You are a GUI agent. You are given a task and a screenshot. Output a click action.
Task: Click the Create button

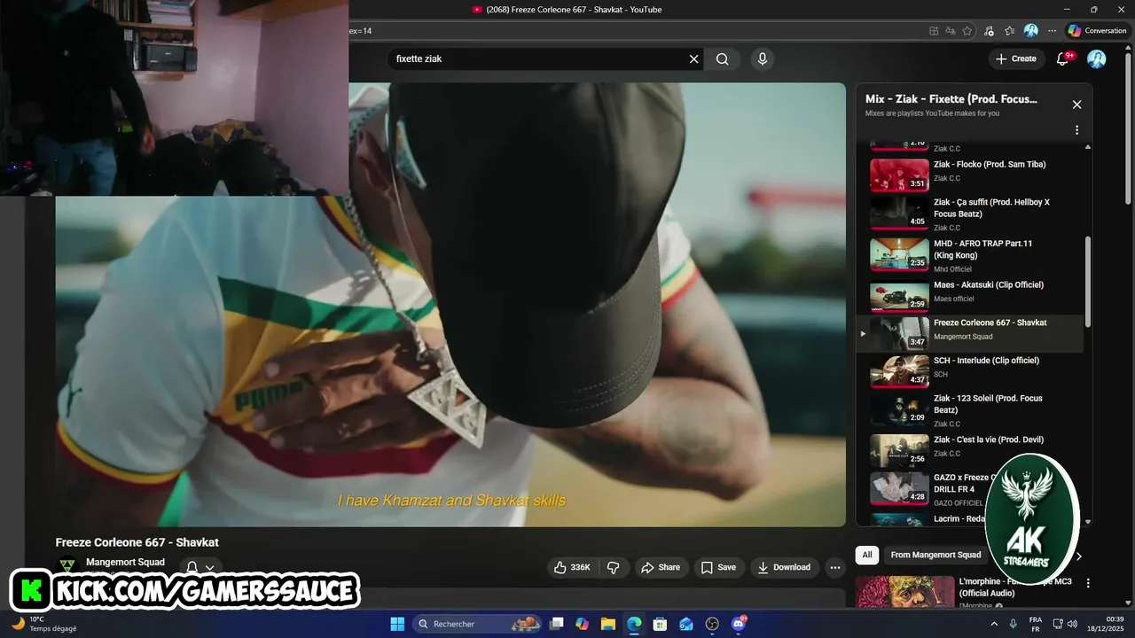[x=1016, y=58]
